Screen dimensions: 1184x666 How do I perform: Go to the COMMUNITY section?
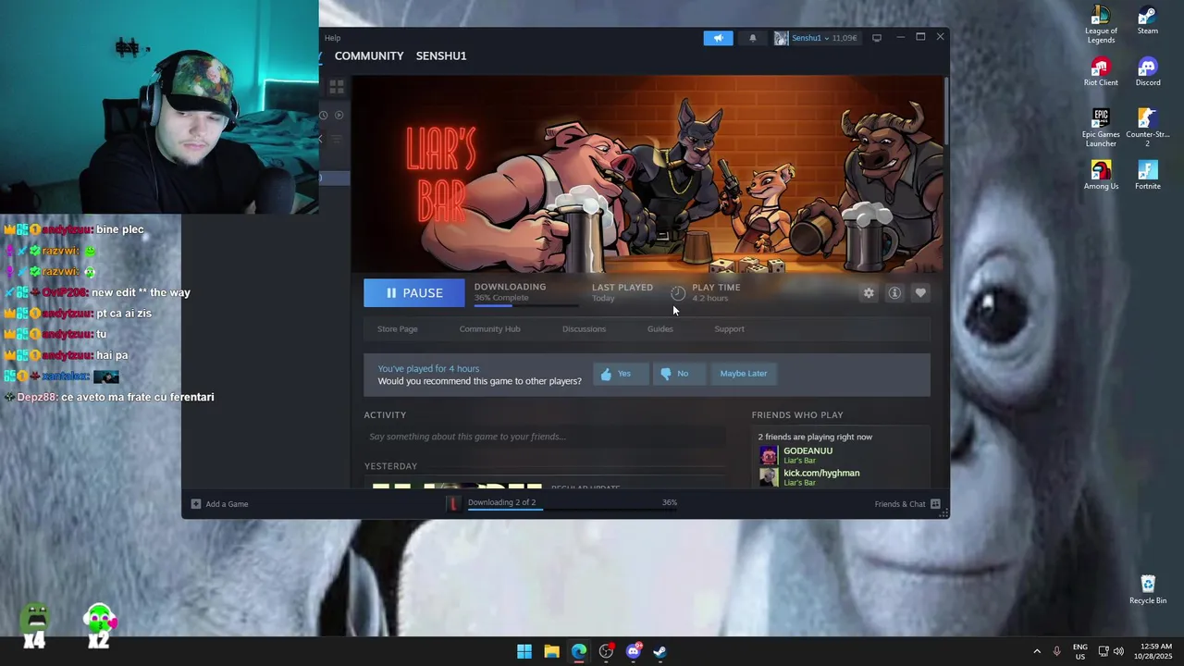point(369,55)
